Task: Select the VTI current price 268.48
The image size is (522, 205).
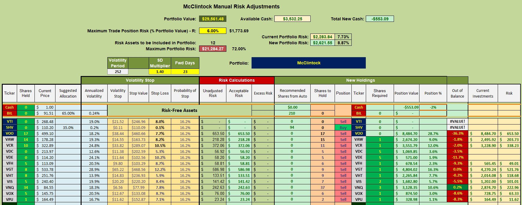Action: [x=45, y=122]
